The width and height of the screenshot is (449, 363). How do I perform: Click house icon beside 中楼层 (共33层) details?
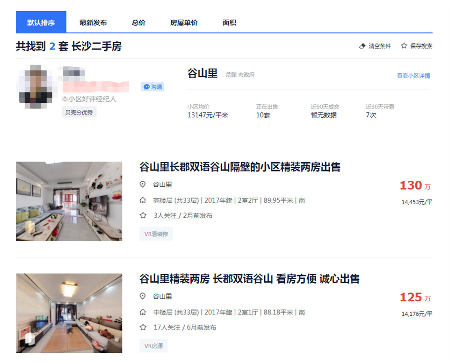tap(143, 312)
